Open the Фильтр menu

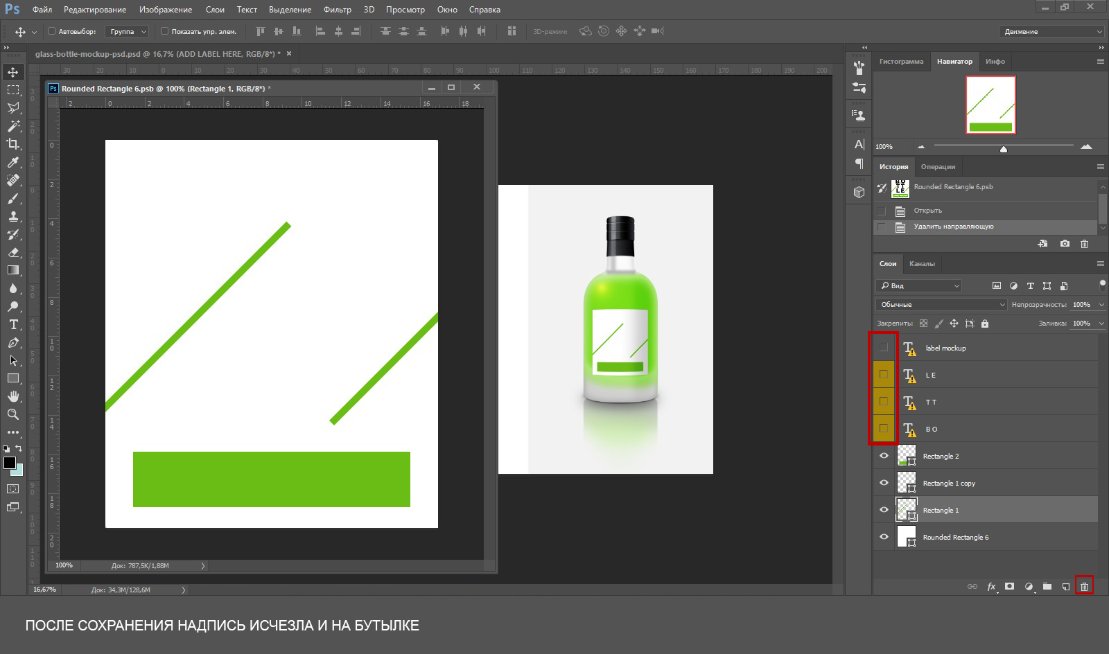337,10
